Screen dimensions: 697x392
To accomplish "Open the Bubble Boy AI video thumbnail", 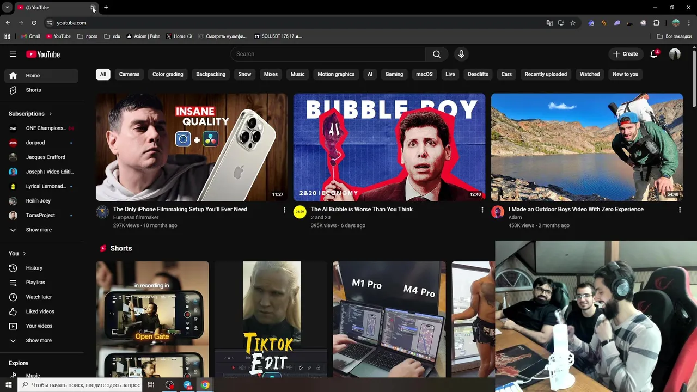I will (x=389, y=147).
